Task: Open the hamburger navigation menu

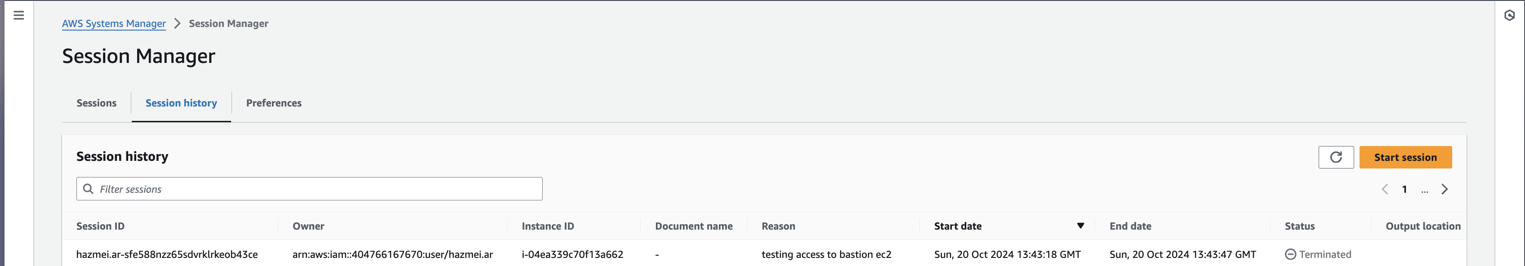Action: point(18,15)
